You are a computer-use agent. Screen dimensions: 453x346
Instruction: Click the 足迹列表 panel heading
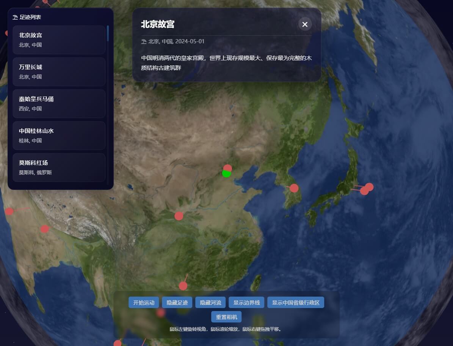(30, 17)
